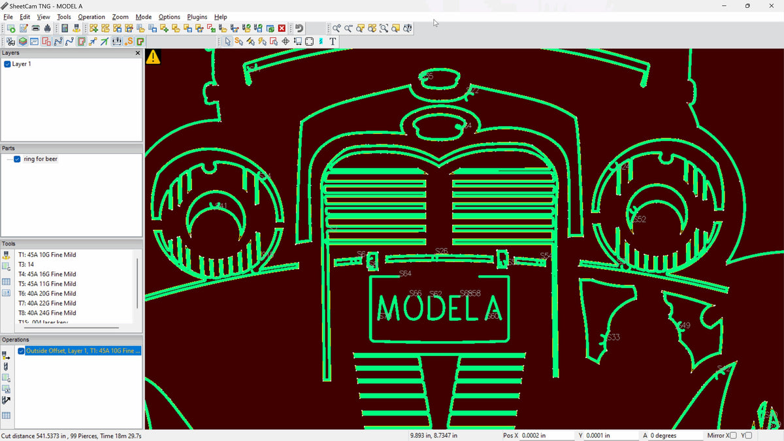Select tool 'T8: 40A 24G Fine Mild'
The height and width of the screenshot is (441, 784).
(x=47, y=313)
